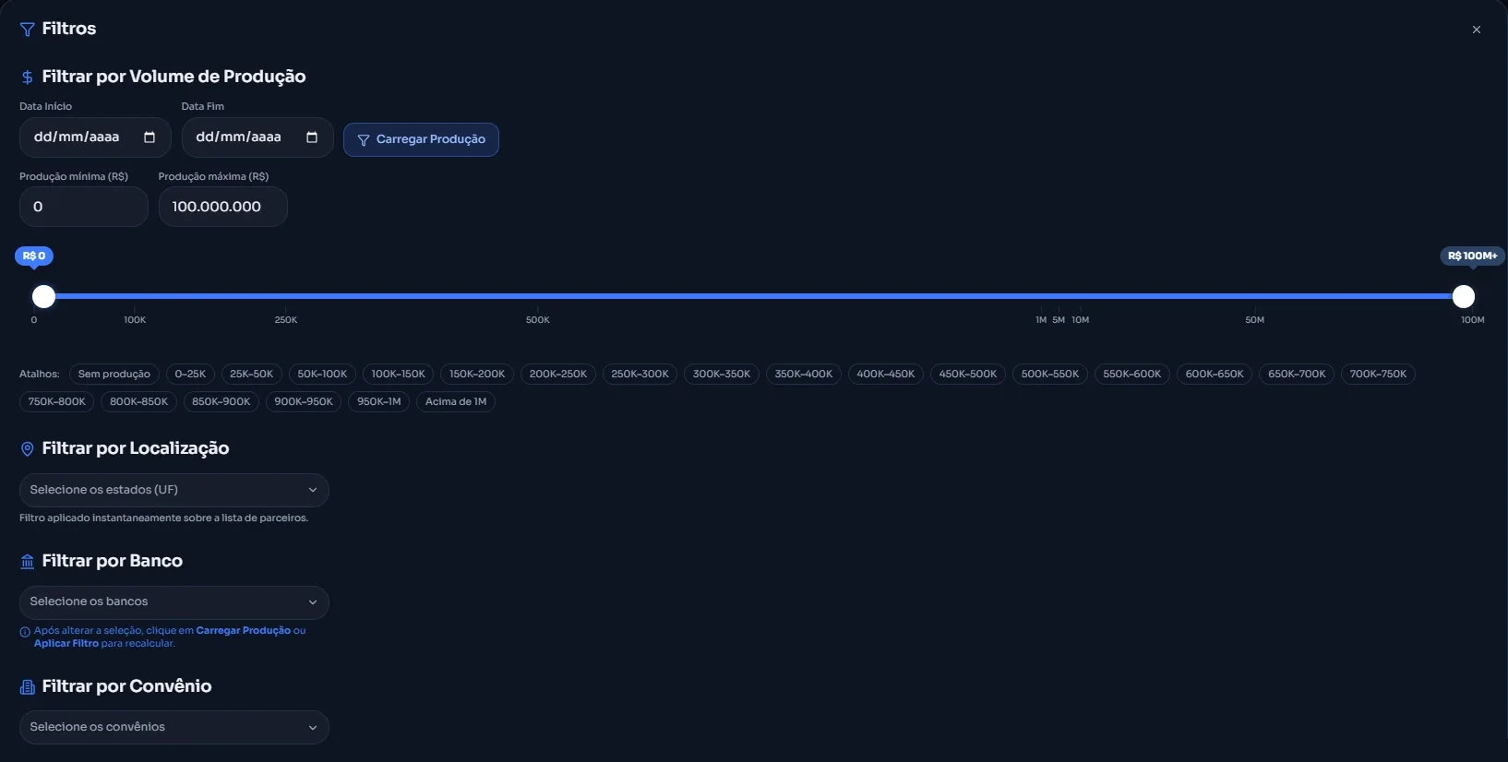1508x762 pixels.
Task: Select the 100K-150K shortcut chip
Action: (x=398, y=374)
